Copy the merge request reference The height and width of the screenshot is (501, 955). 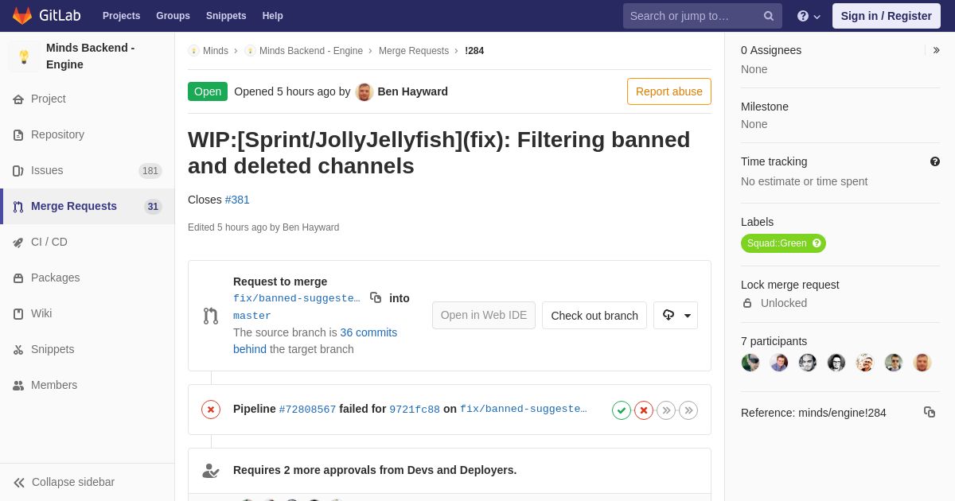[x=930, y=412]
